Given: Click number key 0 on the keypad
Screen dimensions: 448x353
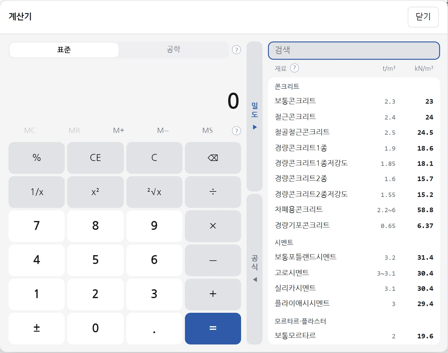Looking at the screenshot, I should point(96,328).
